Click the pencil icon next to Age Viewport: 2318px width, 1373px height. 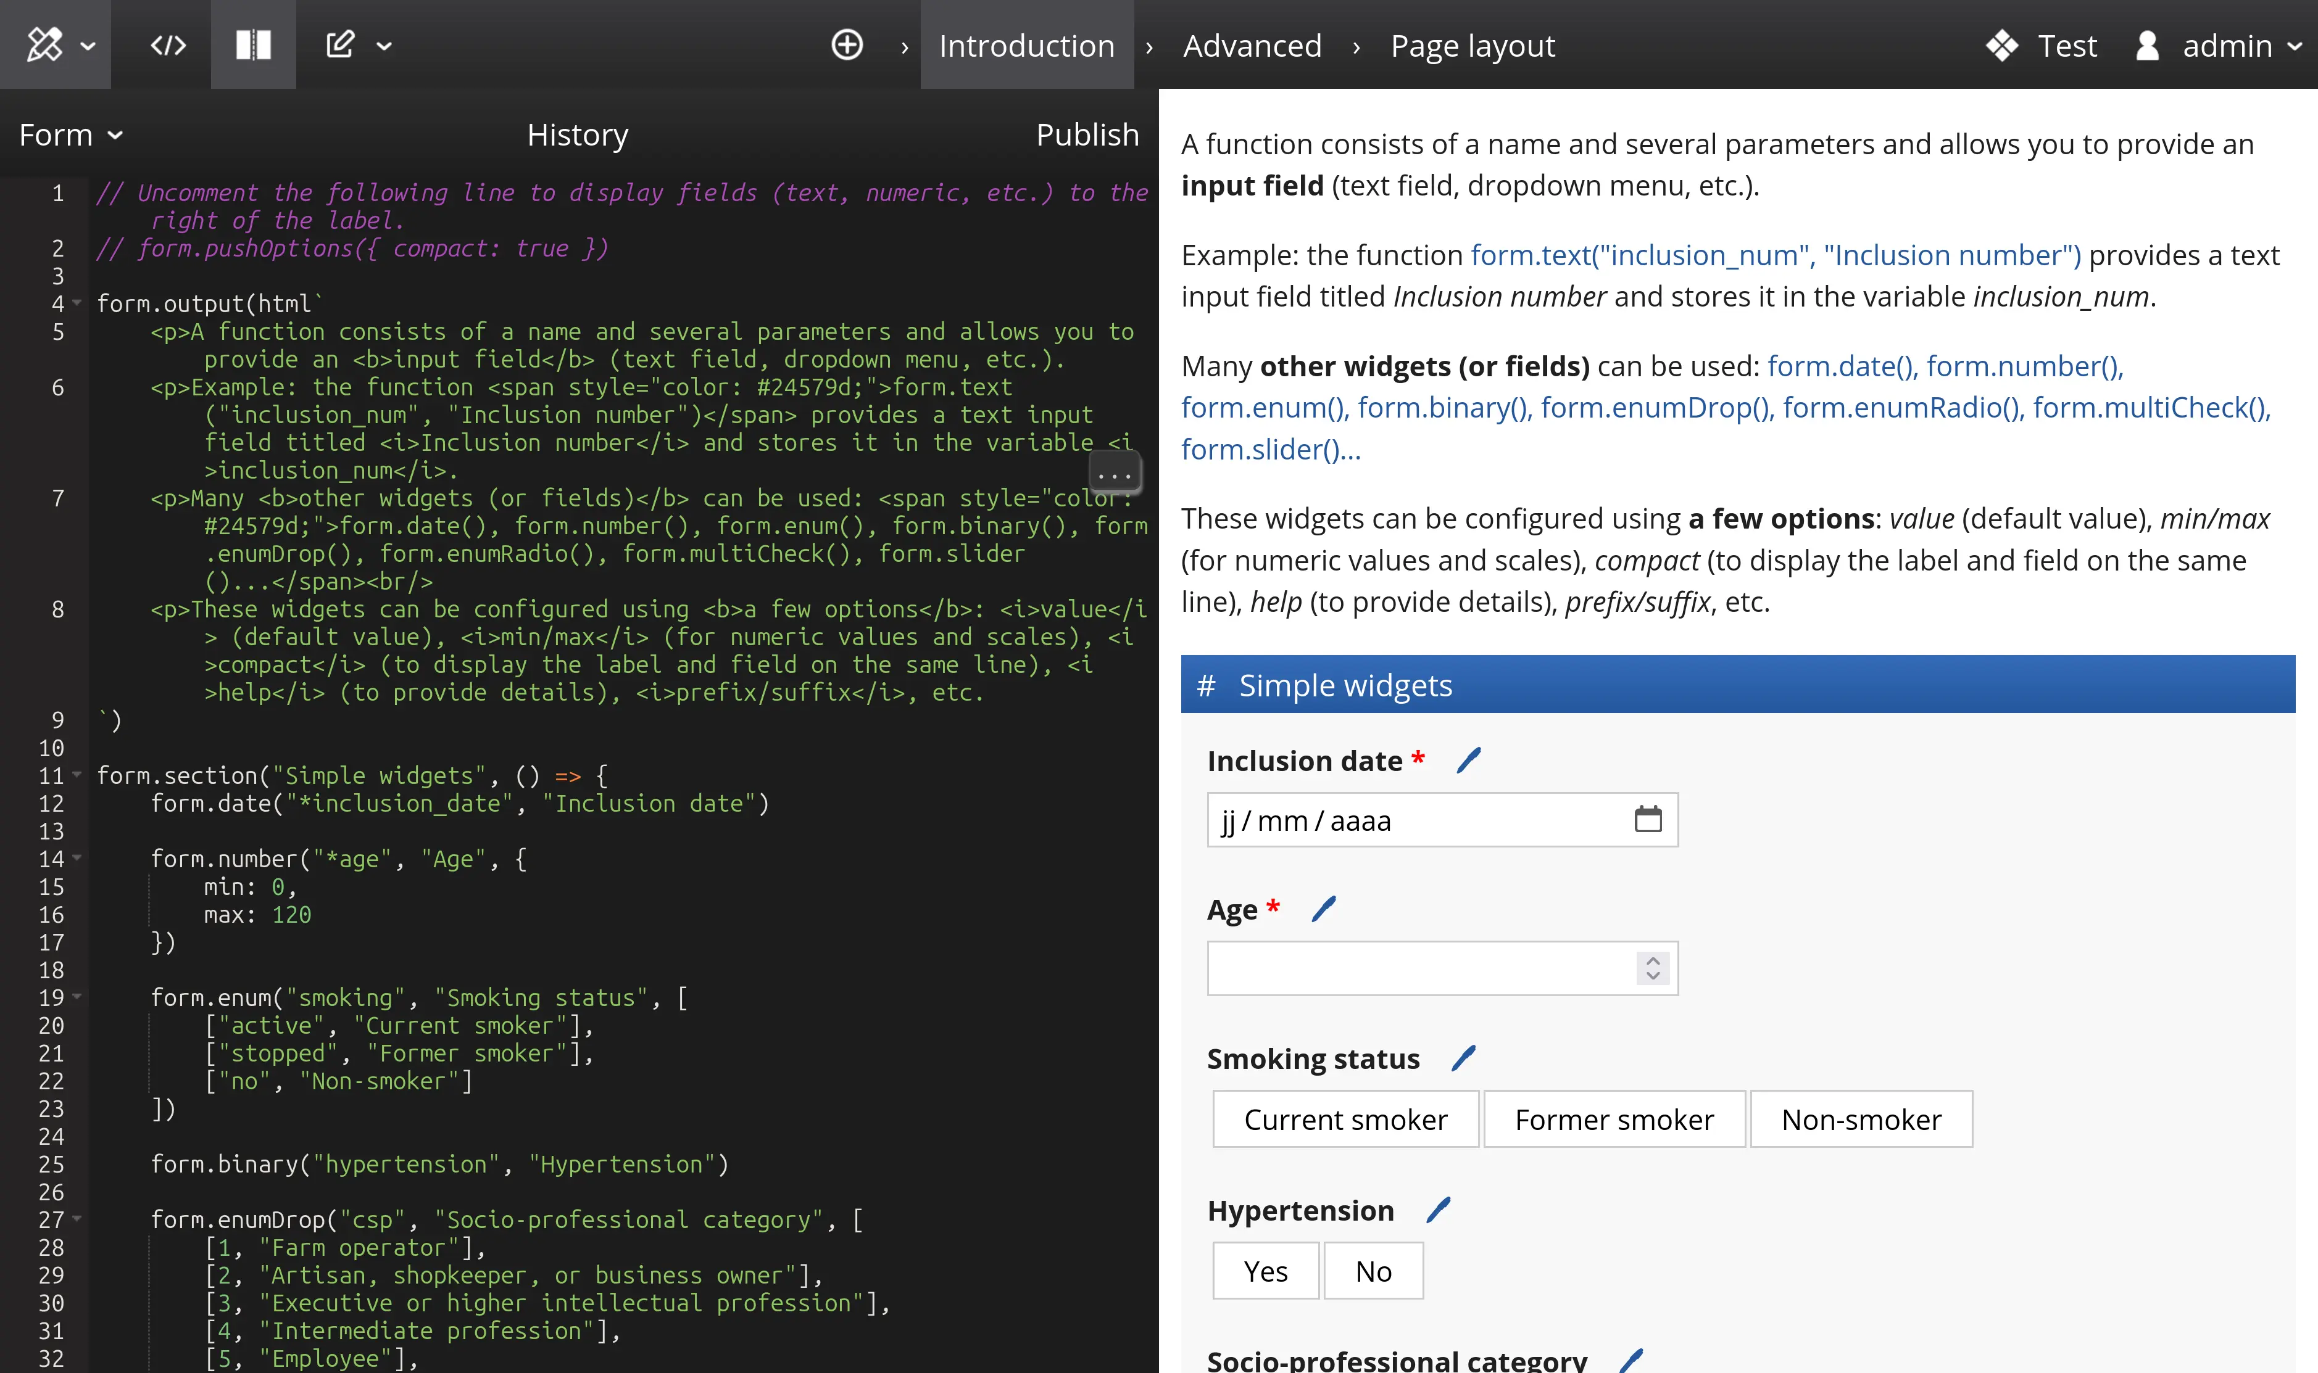coord(1324,909)
